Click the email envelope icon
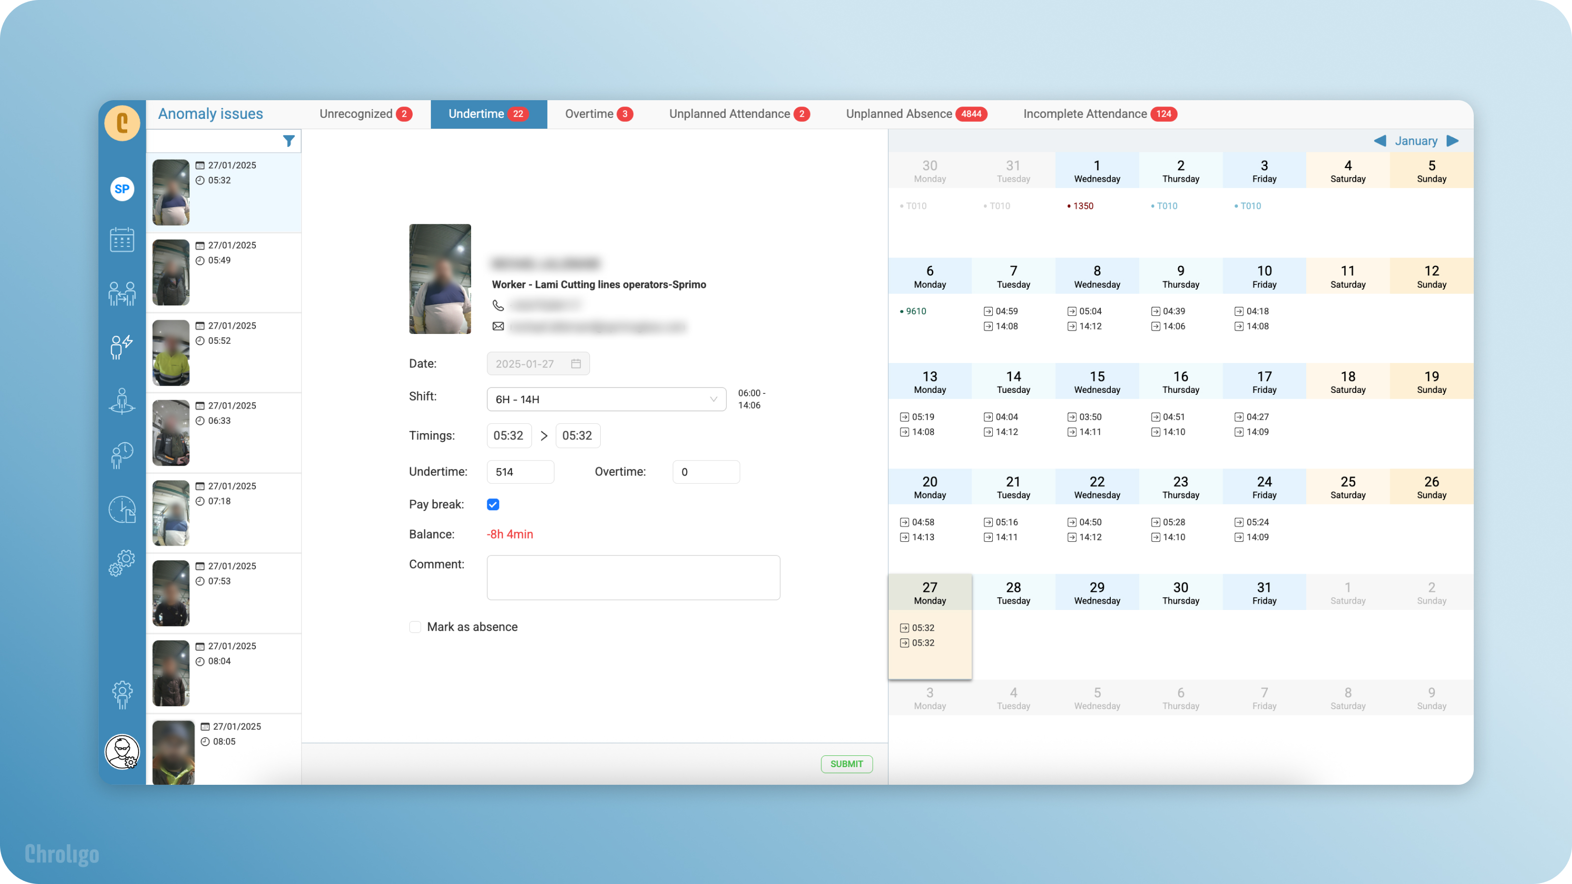 click(498, 327)
